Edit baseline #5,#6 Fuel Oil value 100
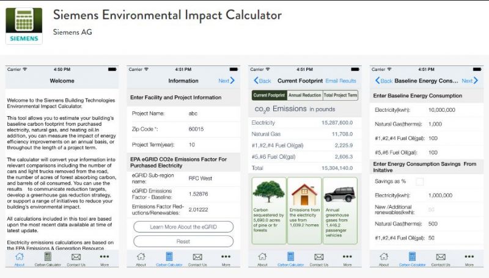The image size is (489, 278). pos(433,152)
